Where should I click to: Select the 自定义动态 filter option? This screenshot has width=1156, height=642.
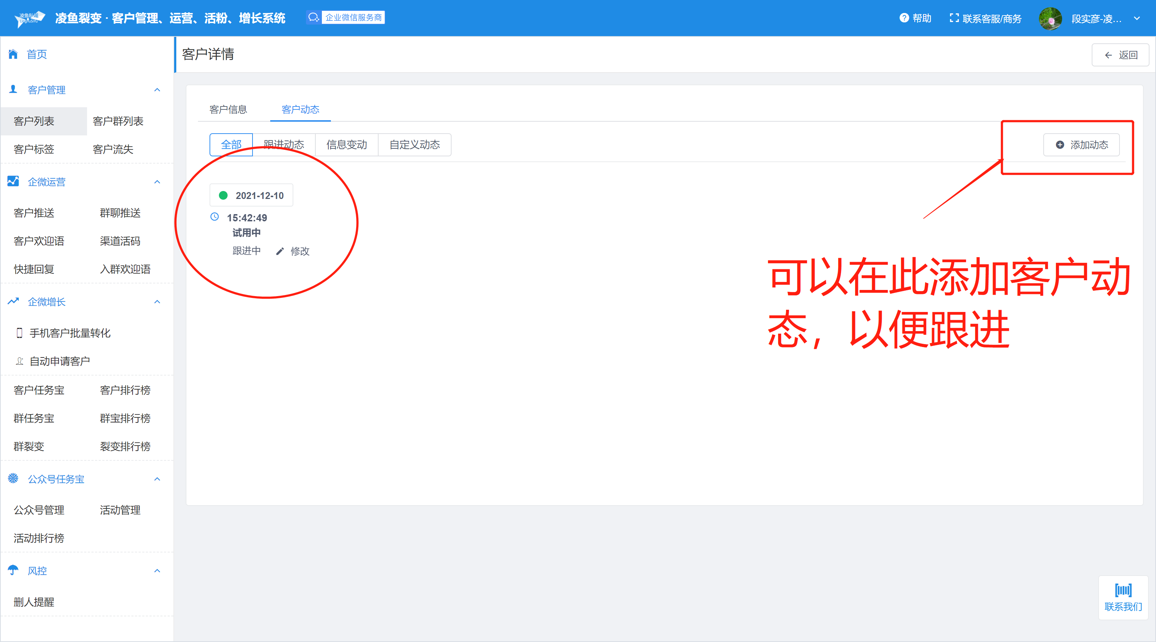pos(415,144)
